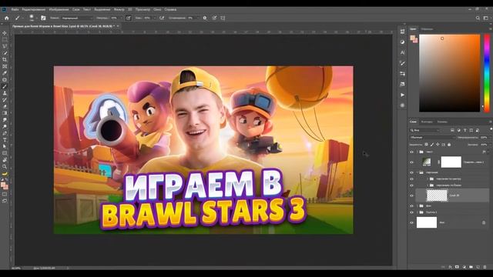Toggle visibility of персонажи по бокам group
Image resolution: width=493 pixels, height=277 pixels.
point(411,185)
